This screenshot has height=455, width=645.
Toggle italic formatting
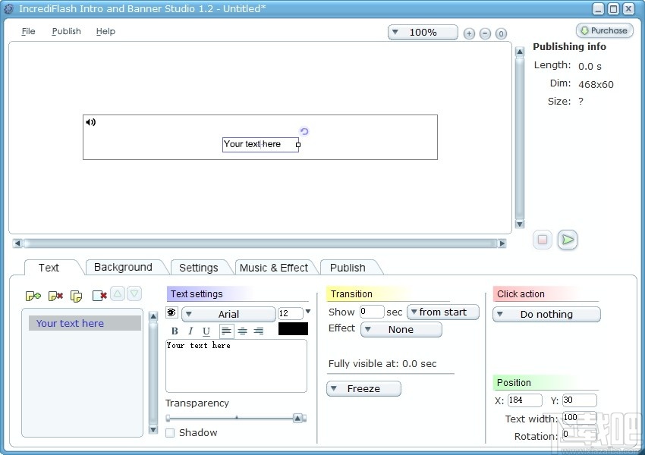[x=190, y=331]
